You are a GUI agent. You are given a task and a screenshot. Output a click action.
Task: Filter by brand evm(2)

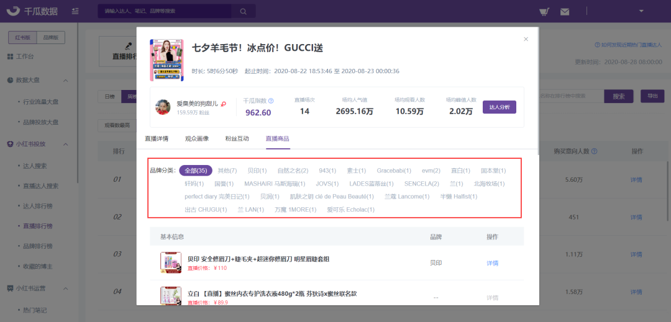(431, 171)
